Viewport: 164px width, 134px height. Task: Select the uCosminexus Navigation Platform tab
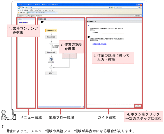(41, 13)
